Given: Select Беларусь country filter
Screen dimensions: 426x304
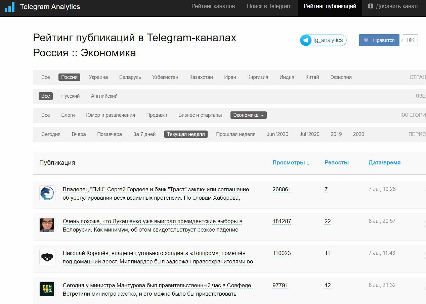Looking at the screenshot, I should tap(130, 77).
